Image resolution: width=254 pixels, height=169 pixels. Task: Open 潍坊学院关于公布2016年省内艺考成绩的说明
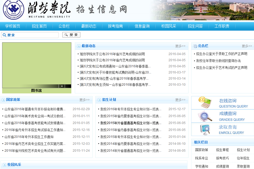112,60
